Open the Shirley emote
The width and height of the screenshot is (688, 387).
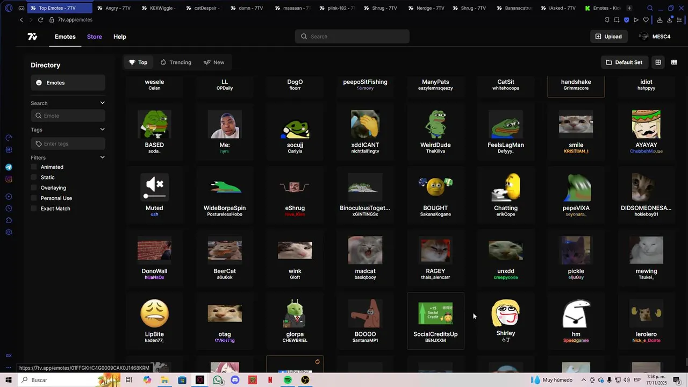pyautogui.click(x=506, y=321)
